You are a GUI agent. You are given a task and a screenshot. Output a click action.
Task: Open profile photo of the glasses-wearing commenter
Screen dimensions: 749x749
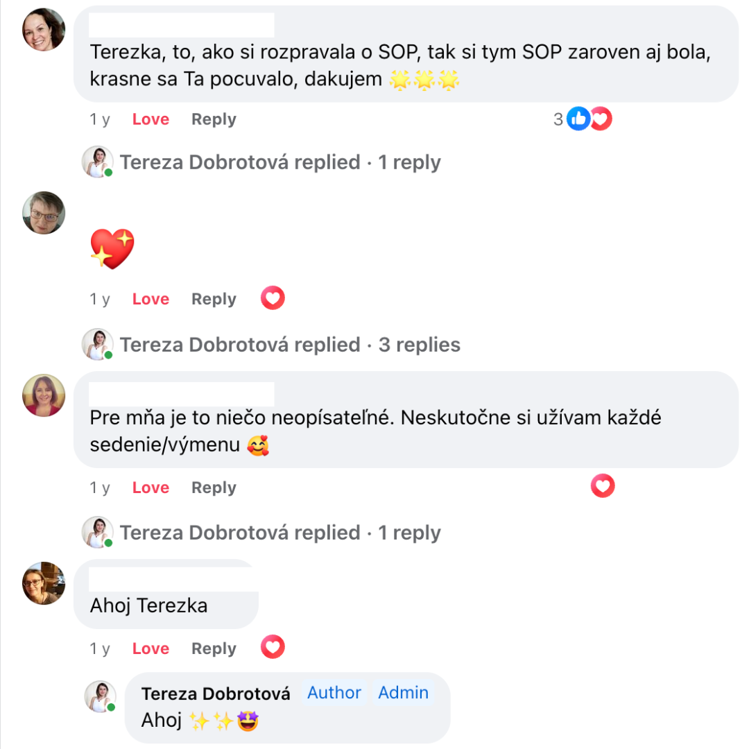tap(44, 213)
